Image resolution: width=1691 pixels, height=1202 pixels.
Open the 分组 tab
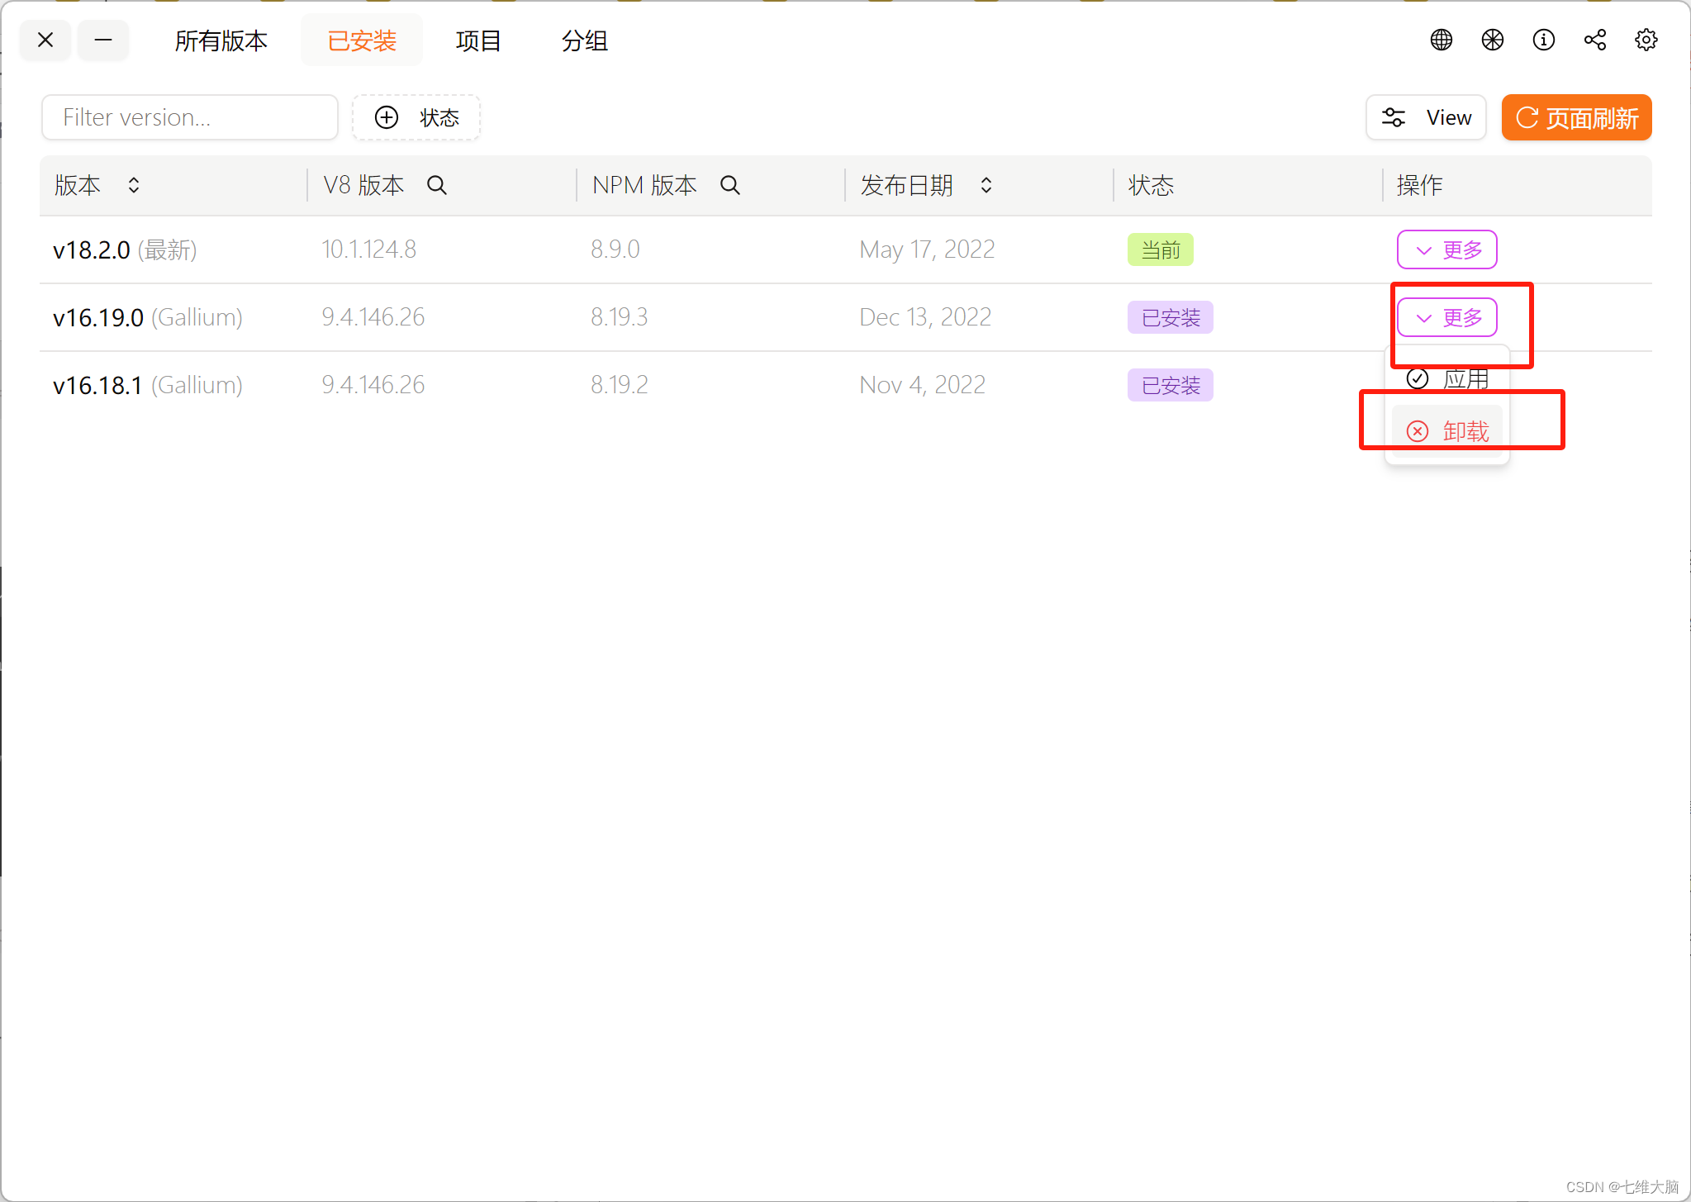tap(584, 40)
